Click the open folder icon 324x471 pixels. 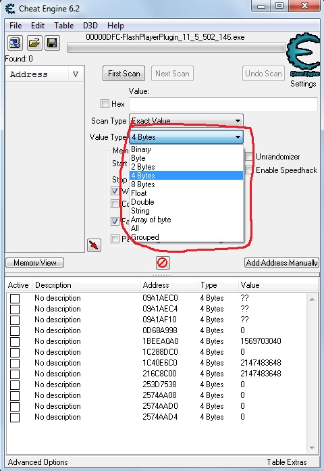[34, 43]
